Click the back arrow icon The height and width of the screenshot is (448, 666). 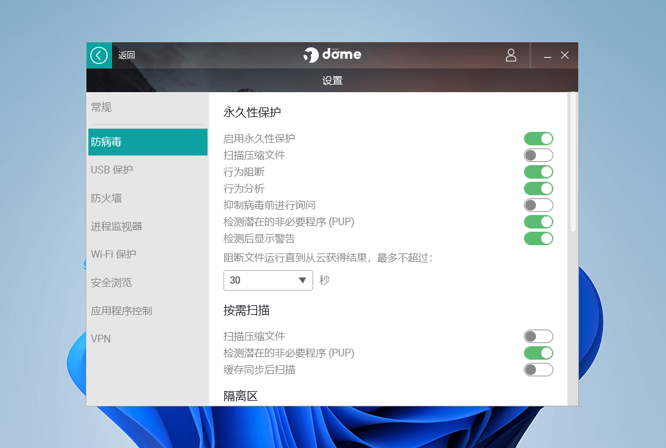99,56
